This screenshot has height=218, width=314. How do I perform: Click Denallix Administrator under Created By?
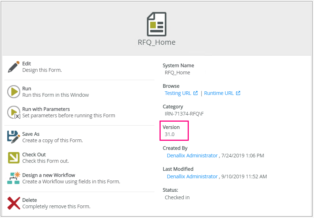pos(192,156)
